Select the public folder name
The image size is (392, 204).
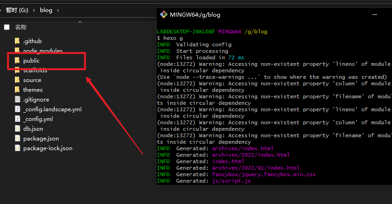click(x=31, y=60)
